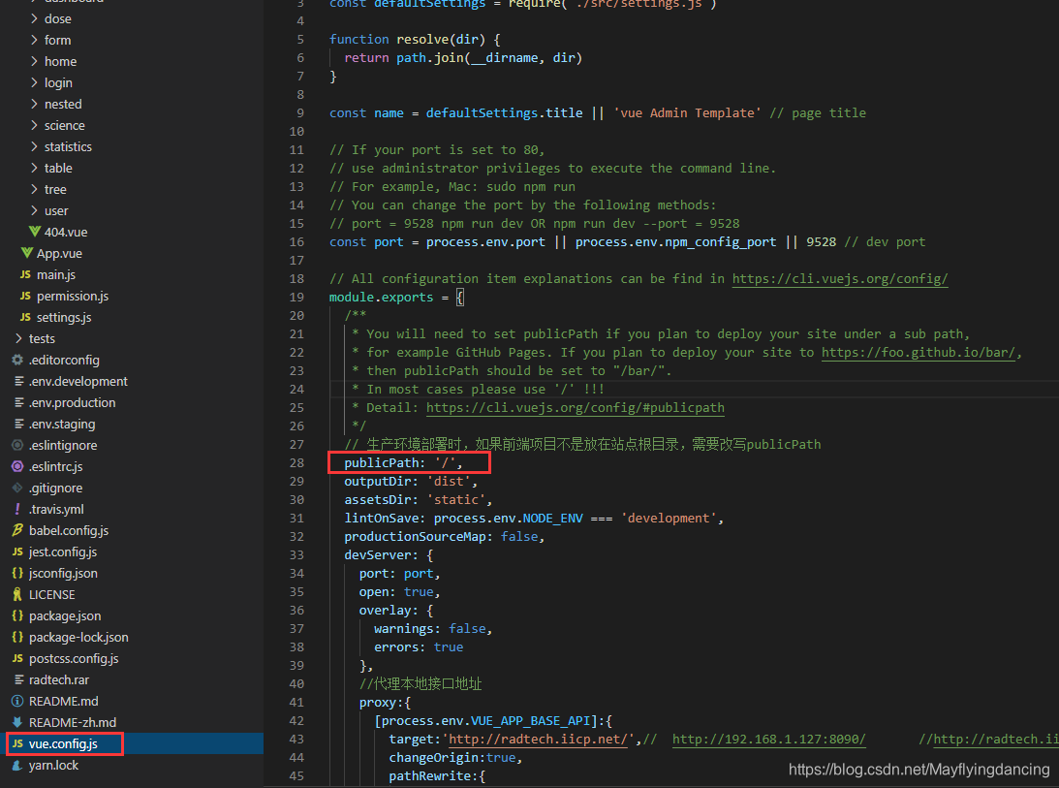The image size is (1059, 788).
Task: Click the ESLint icon of .eslintrc.js
Action: click(x=17, y=466)
